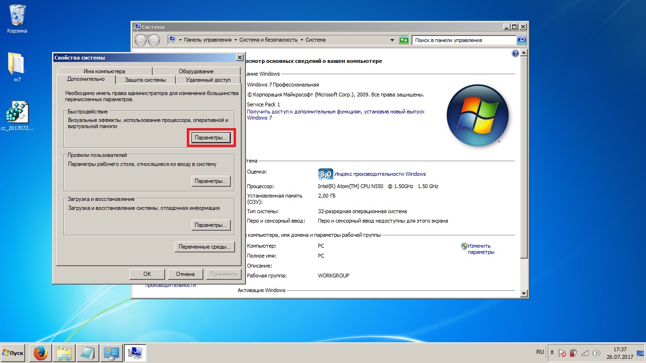Image resolution: width=646 pixels, height=363 pixels.
Task: Open Быстродействие Параметры button
Action: [211, 138]
